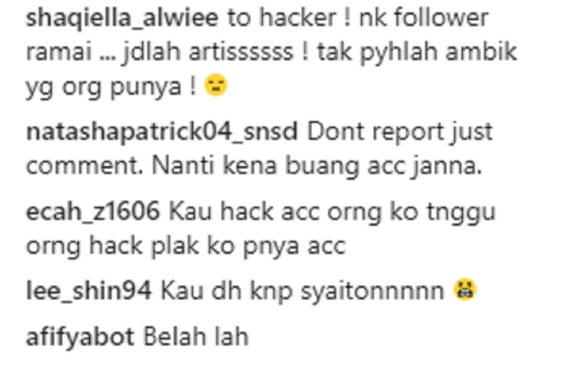Open lee_shin94's profile

[x=89, y=291]
